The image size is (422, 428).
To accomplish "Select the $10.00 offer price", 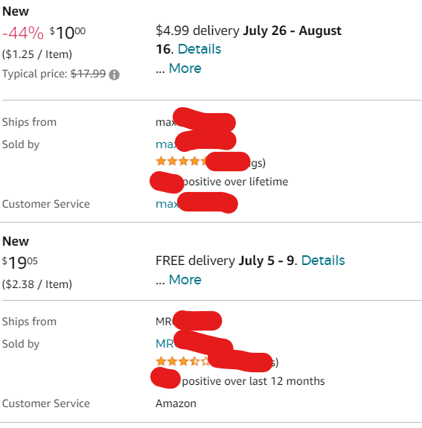I will pyautogui.click(x=68, y=33).
